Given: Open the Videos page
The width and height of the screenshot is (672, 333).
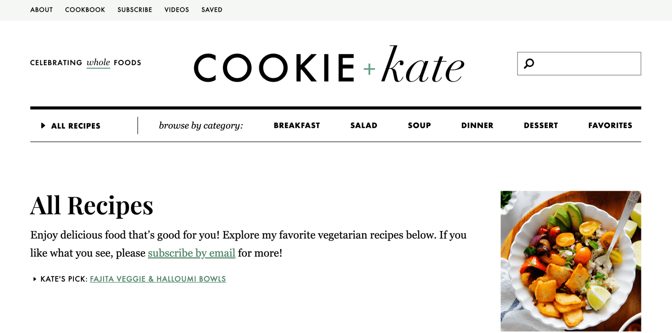Looking at the screenshot, I should pyautogui.click(x=177, y=10).
